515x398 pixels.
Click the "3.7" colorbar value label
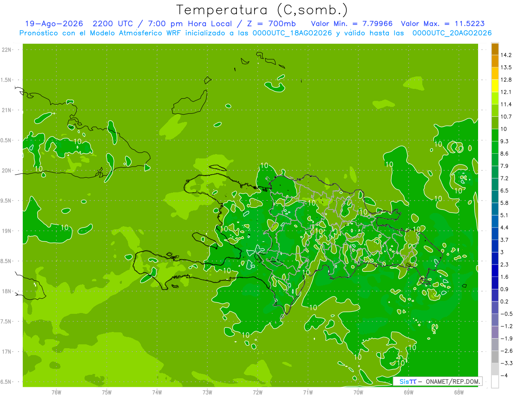tap(505, 240)
